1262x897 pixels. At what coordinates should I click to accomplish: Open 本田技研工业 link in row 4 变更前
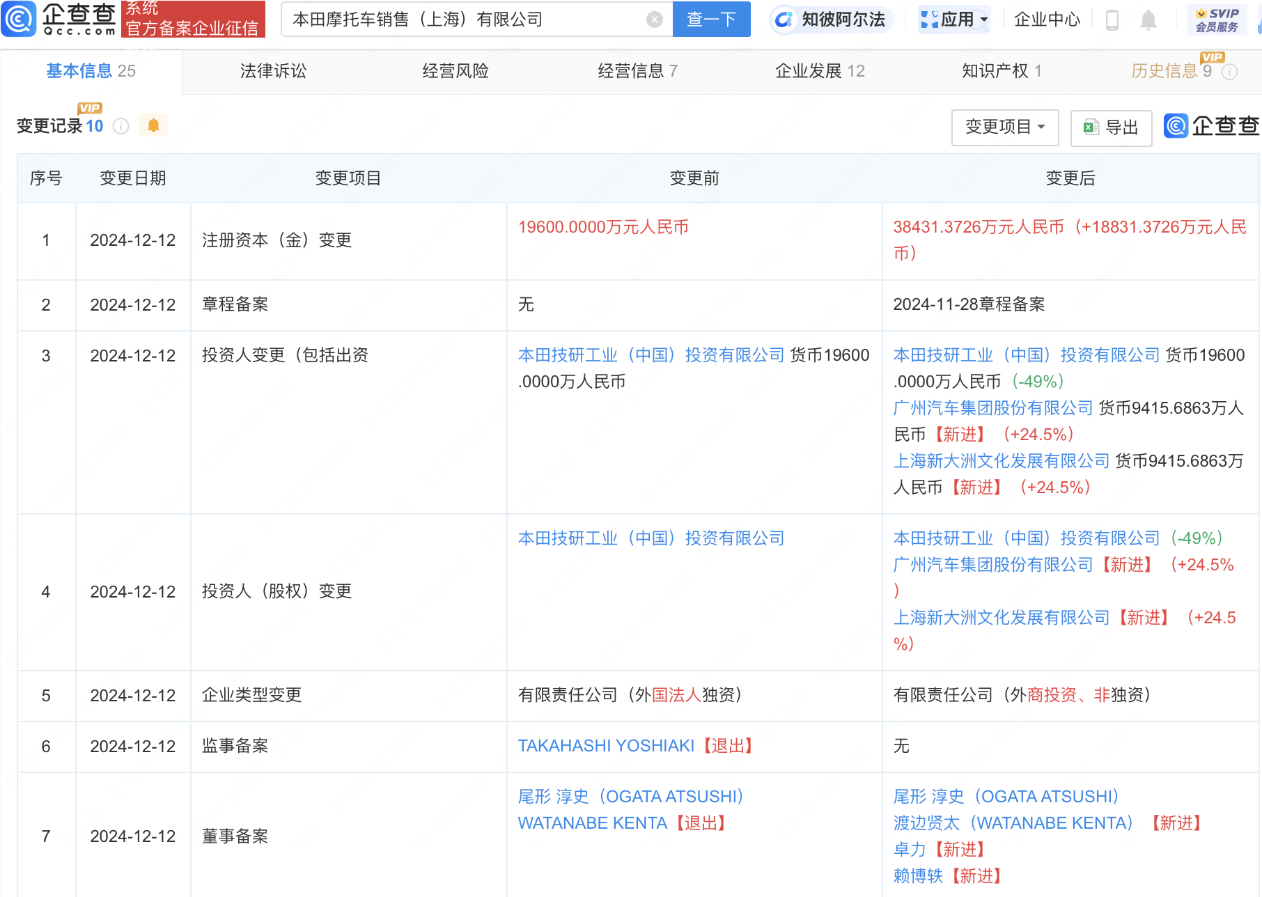(x=651, y=538)
